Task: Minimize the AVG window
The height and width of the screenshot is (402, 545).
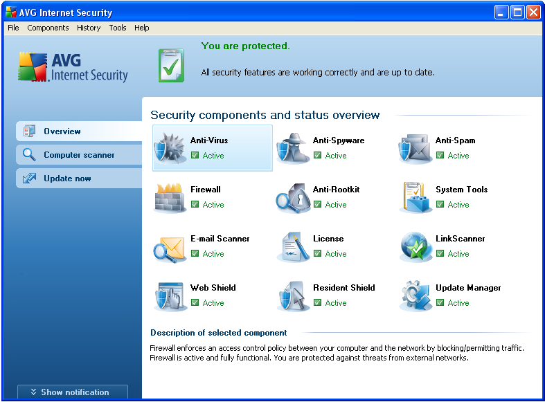Action: coord(501,12)
